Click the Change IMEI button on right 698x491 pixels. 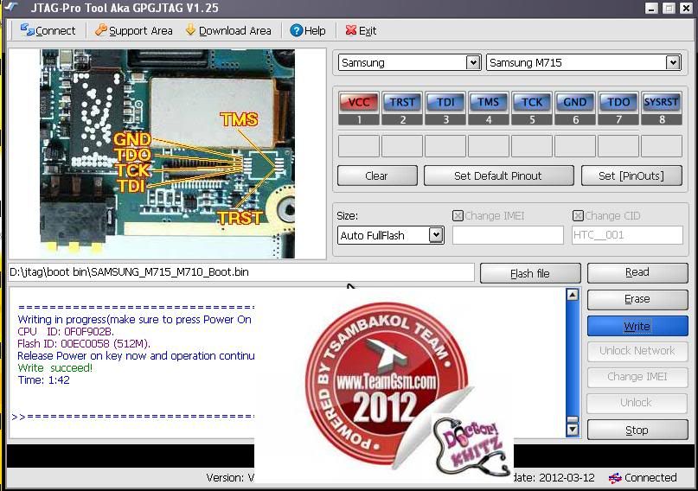click(637, 377)
